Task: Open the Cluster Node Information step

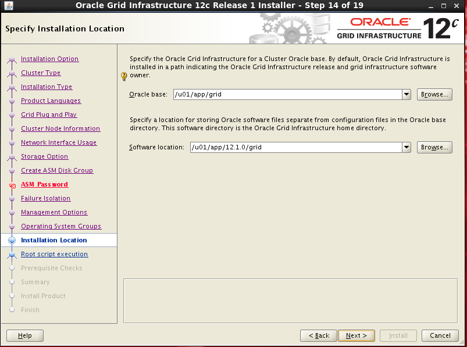Action: click(60, 128)
